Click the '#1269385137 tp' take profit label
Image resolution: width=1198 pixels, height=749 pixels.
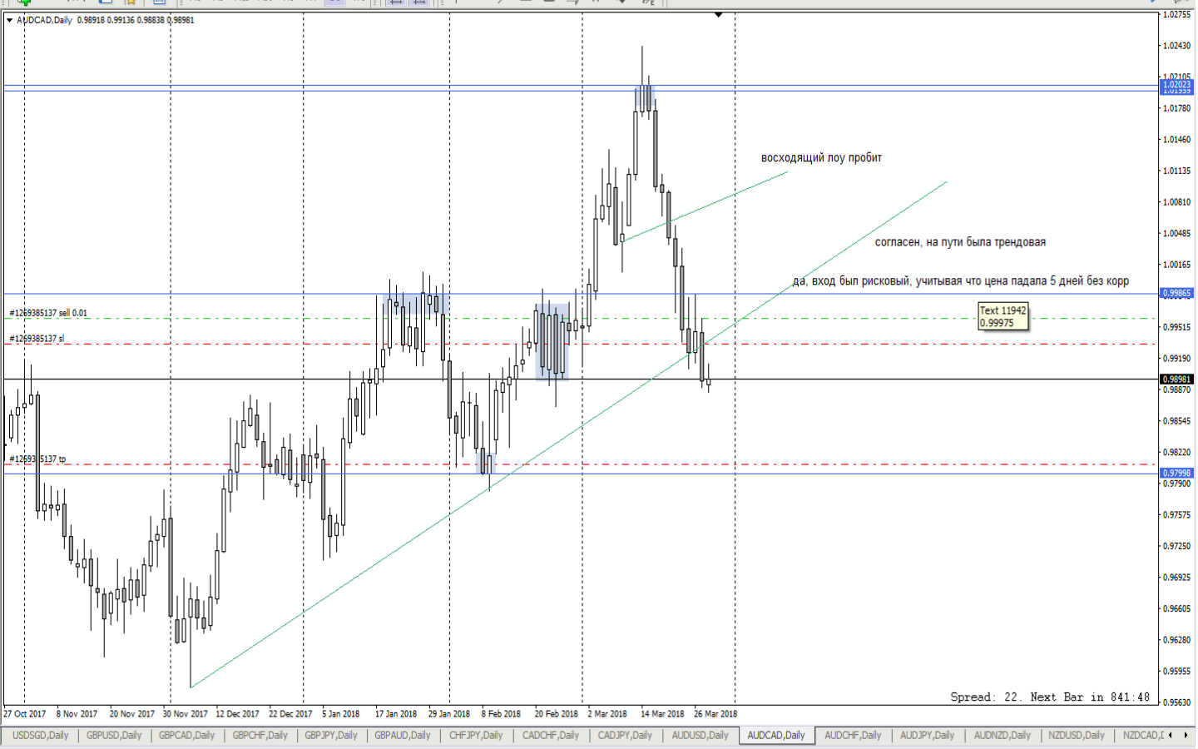click(37, 459)
